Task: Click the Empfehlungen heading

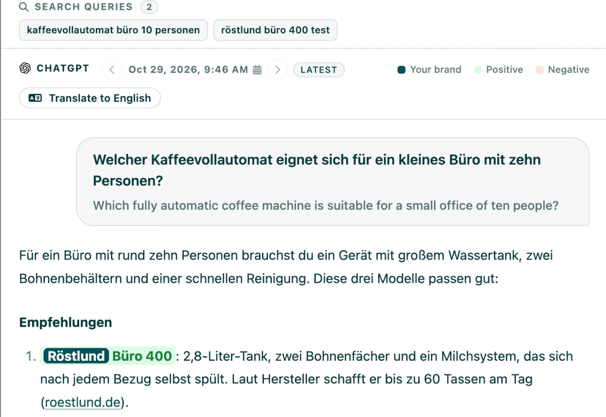Action: pos(66,322)
